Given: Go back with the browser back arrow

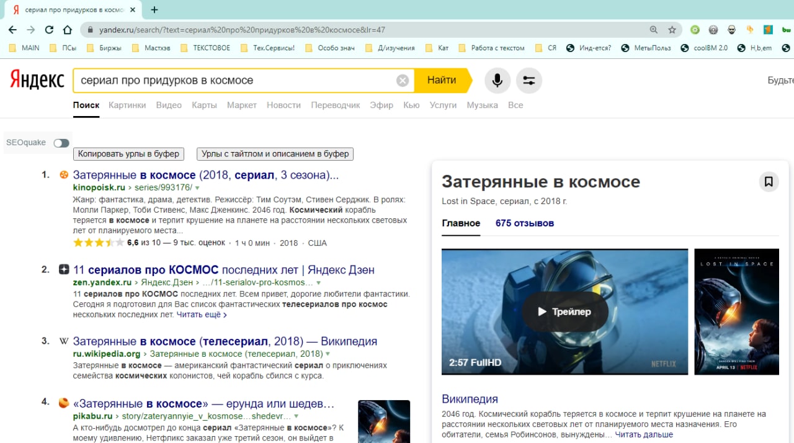Looking at the screenshot, I should 12,30.
